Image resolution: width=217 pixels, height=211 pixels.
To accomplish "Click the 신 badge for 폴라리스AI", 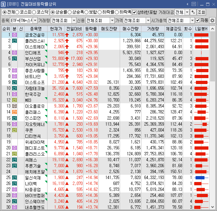I will coord(15,41).
